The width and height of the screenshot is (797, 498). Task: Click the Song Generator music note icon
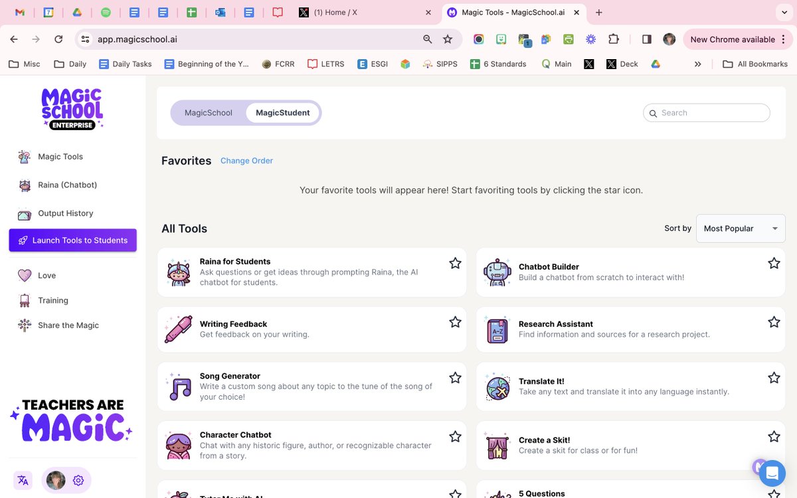coord(179,386)
